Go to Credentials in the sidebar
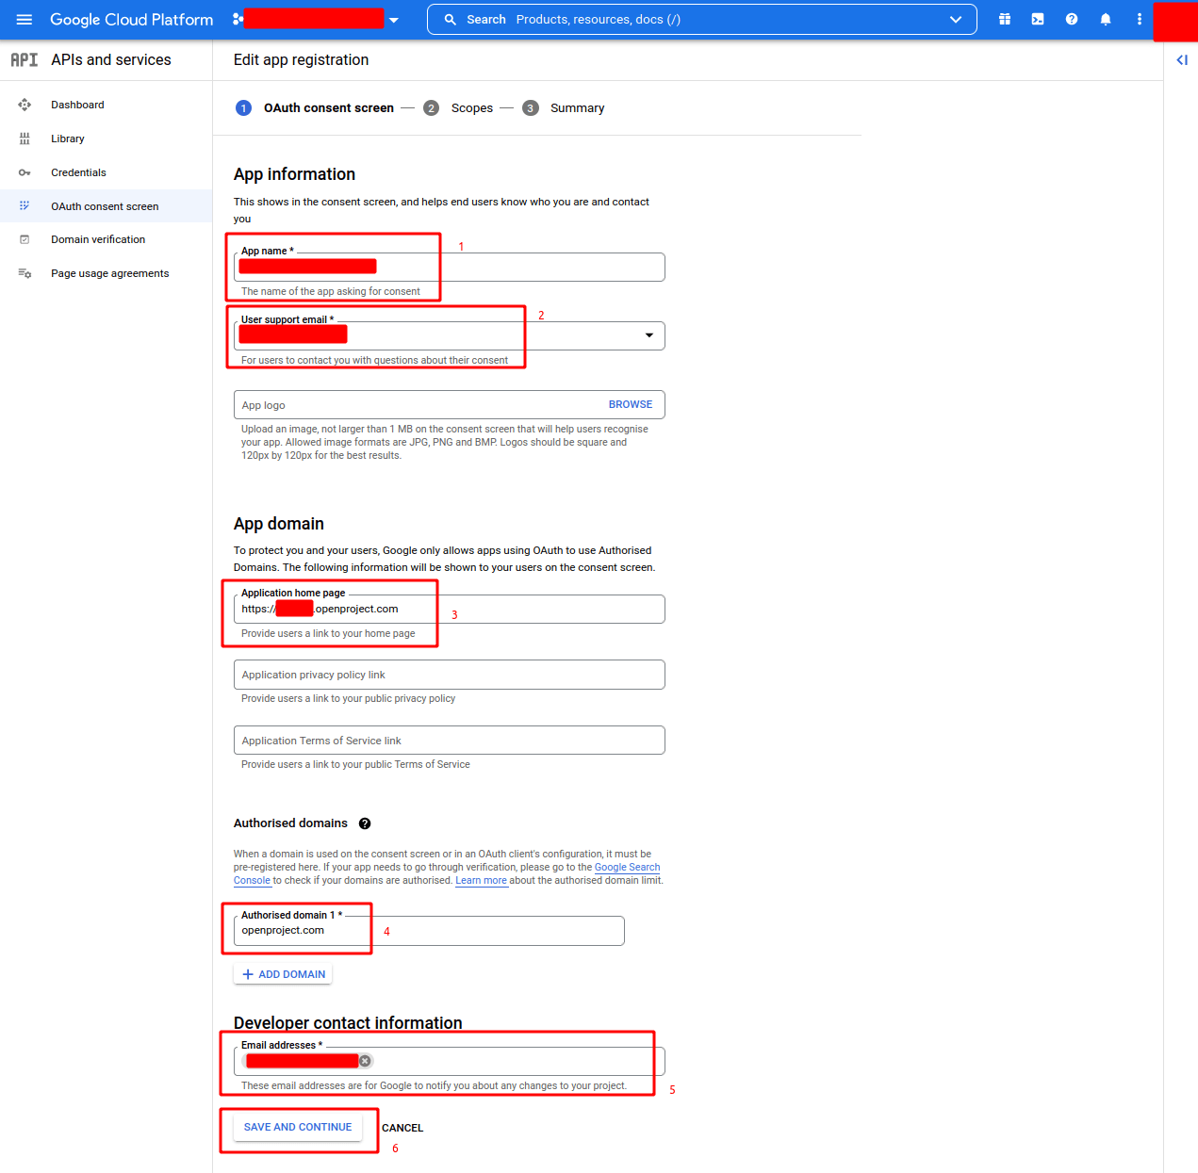1198x1173 pixels. point(78,172)
